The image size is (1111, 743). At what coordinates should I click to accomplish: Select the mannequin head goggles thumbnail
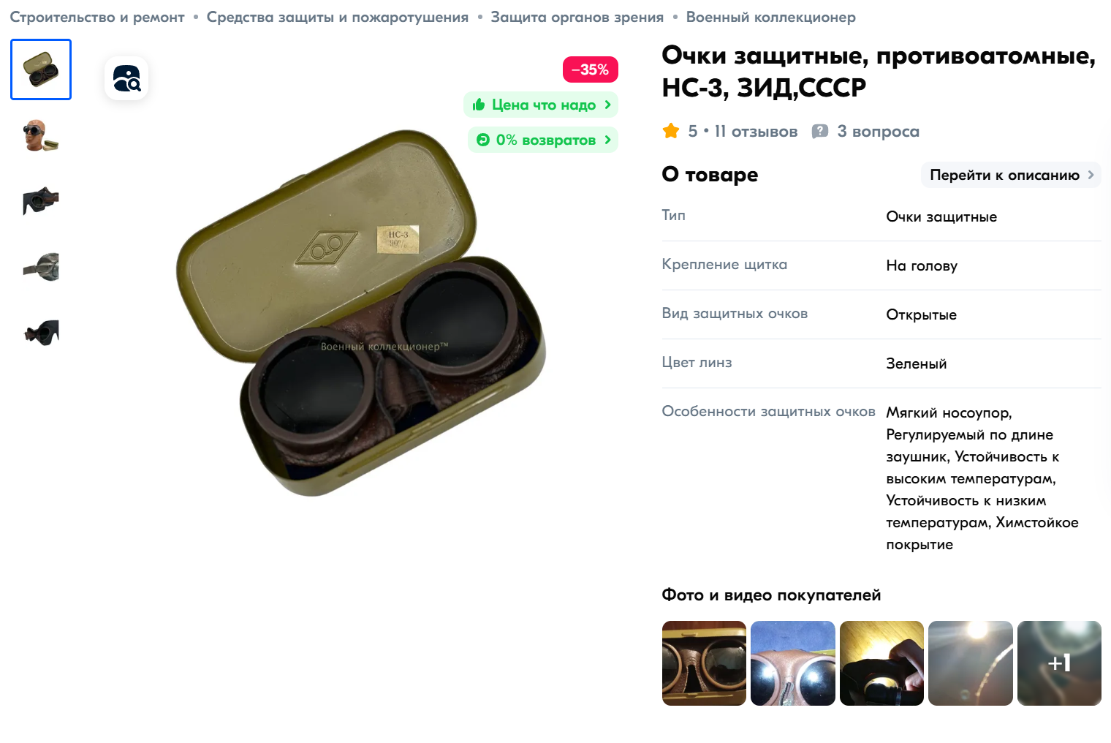coord(41,135)
